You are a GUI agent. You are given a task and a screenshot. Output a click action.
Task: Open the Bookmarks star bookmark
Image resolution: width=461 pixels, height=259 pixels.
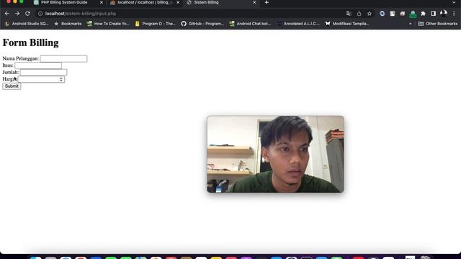pyautogui.click(x=68, y=24)
